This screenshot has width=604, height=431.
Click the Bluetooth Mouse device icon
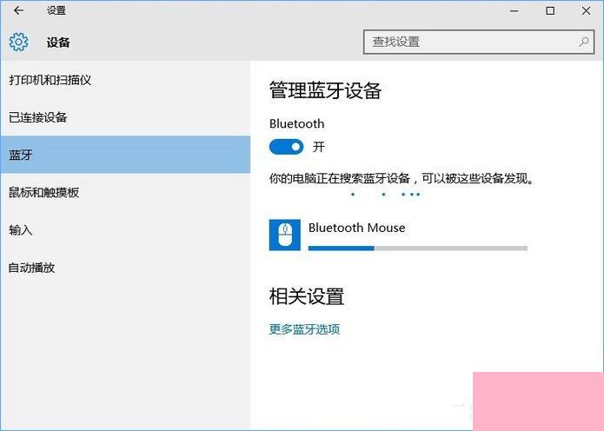click(x=285, y=235)
